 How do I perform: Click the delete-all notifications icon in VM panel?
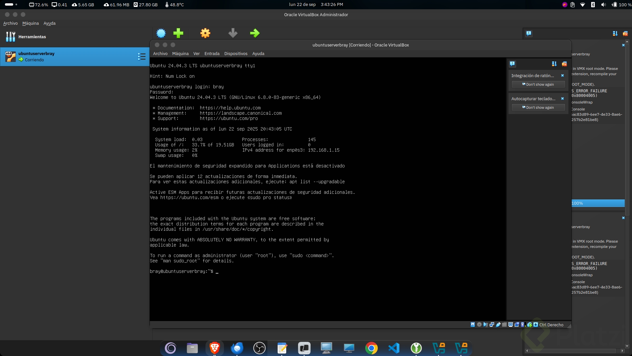point(564,64)
